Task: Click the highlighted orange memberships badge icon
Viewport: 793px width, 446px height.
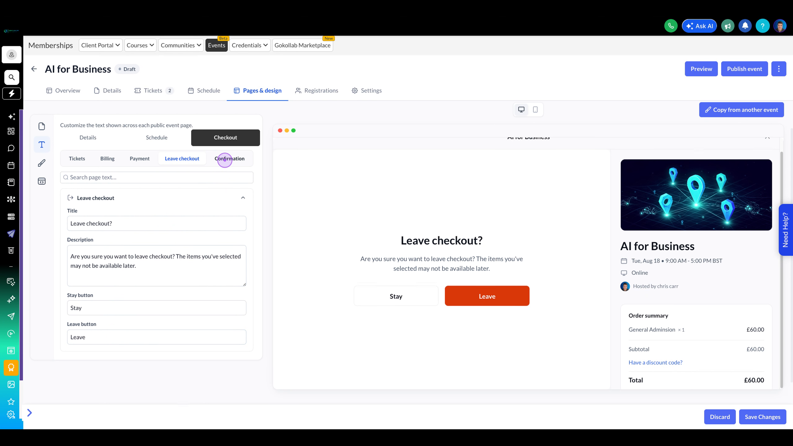Action: [x=11, y=368]
